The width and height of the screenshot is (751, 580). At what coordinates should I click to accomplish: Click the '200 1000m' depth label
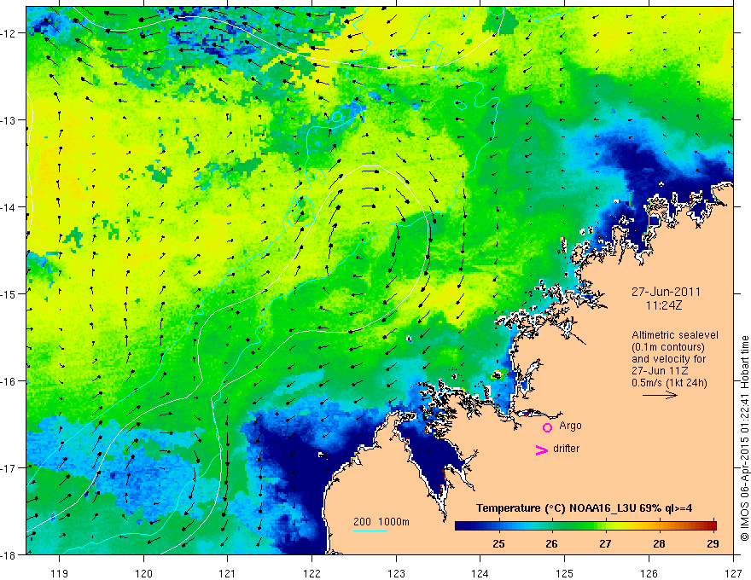(381, 522)
